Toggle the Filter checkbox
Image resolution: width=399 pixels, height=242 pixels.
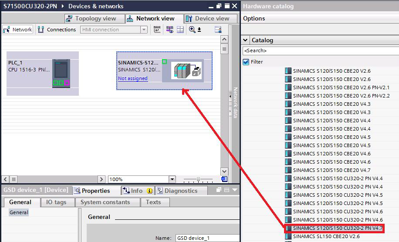pyautogui.click(x=246, y=62)
